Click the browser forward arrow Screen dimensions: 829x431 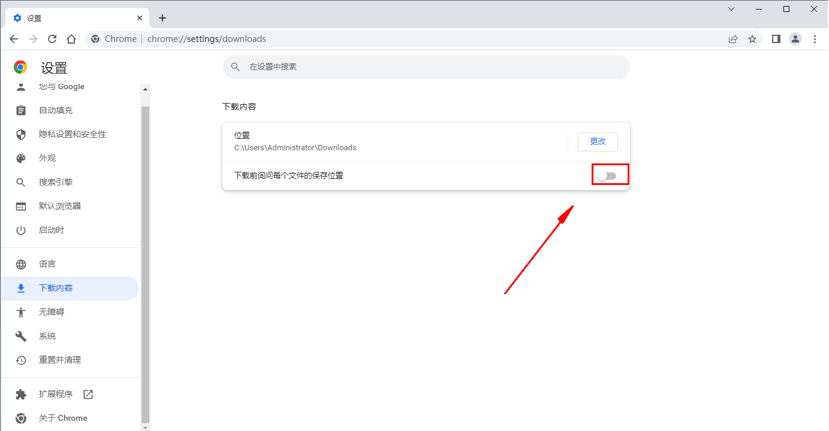pyautogui.click(x=33, y=39)
